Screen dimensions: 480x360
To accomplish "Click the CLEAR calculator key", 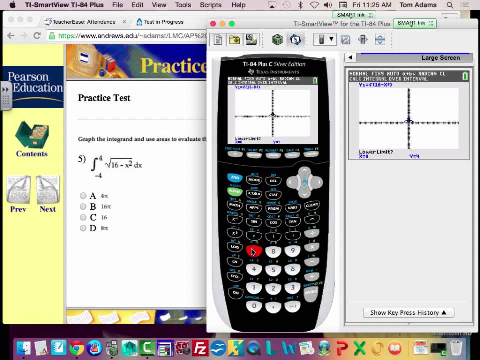I will coord(312,205).
